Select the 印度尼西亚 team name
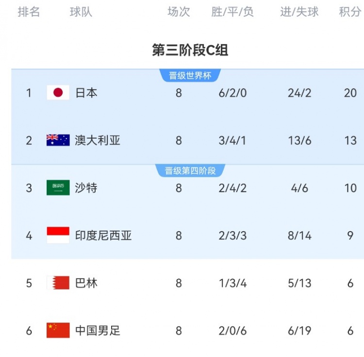This screenshot has height=357, width=364. pos(103,235)
